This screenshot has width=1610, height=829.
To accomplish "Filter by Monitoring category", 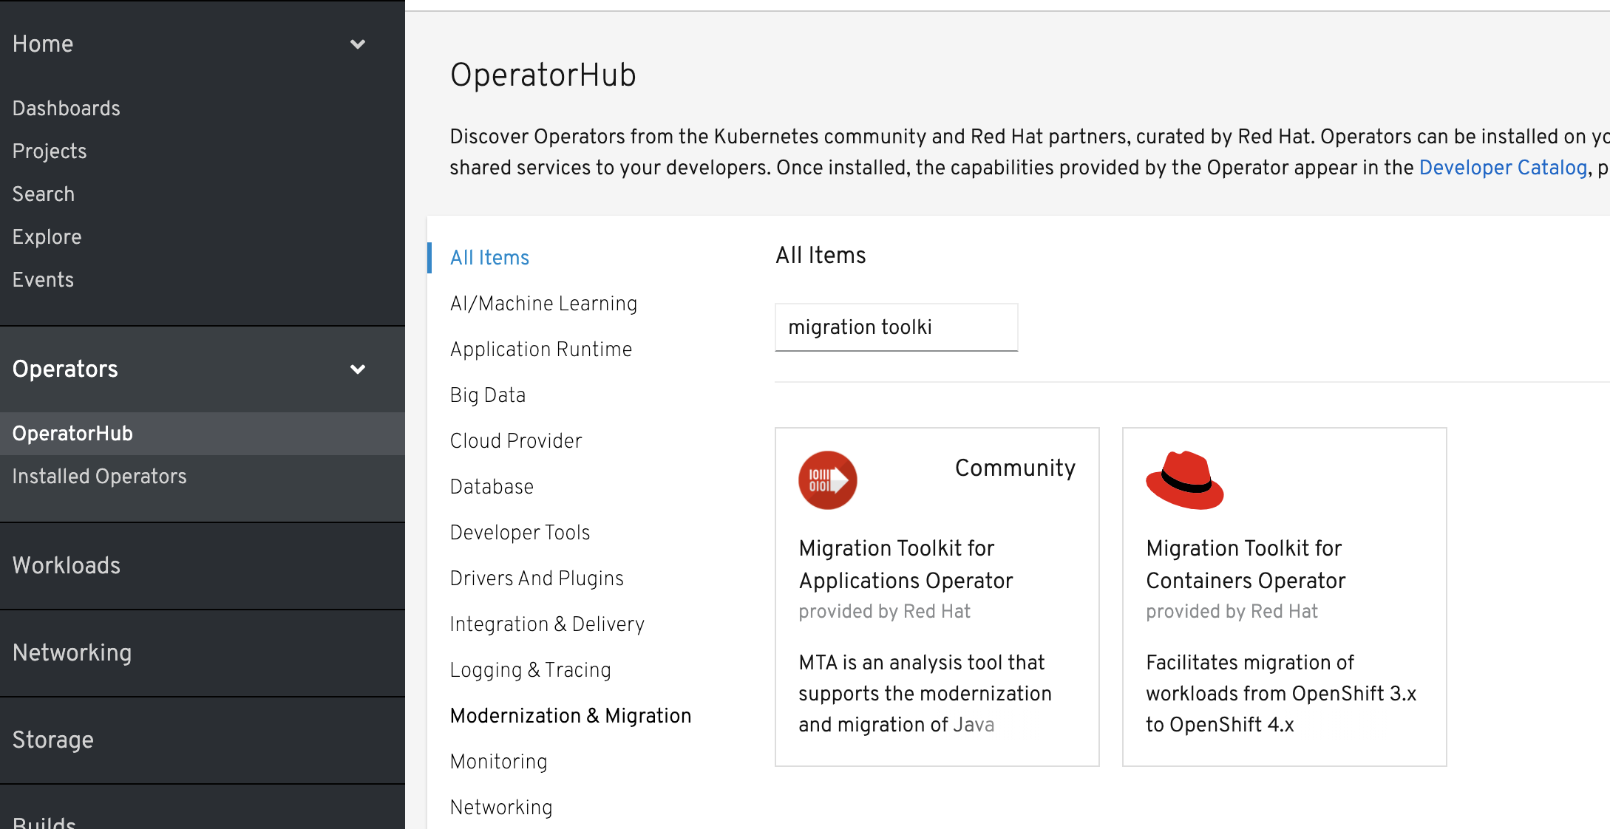I will click(498, 762).
